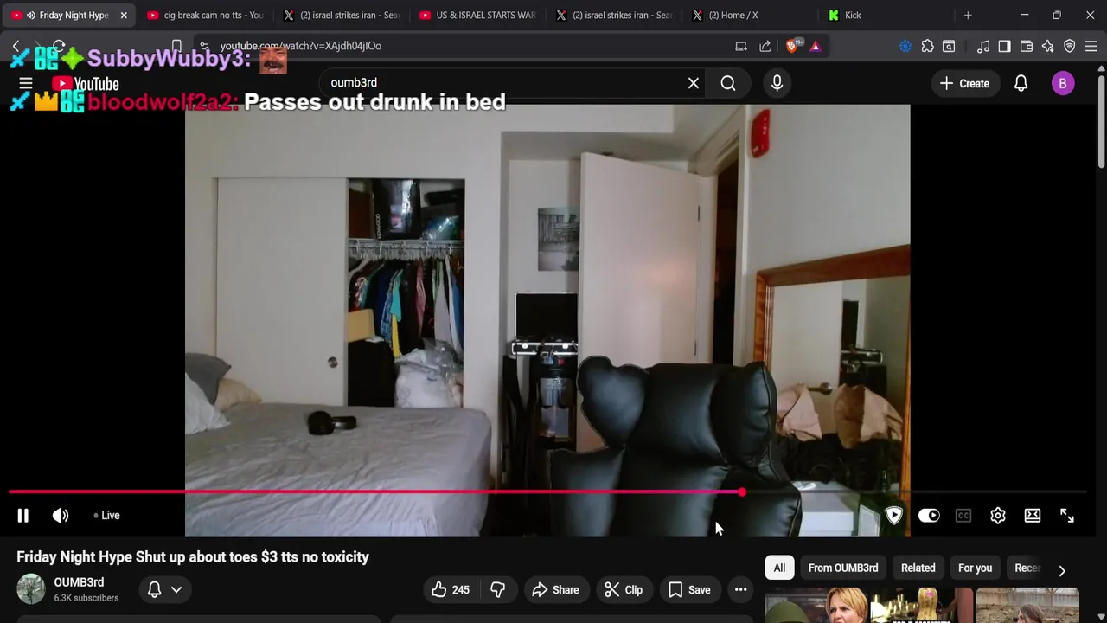Open account avatar menu B
Image resolution: width=1107 pixels, height=623 pixels.
(x=1063, y=84)
